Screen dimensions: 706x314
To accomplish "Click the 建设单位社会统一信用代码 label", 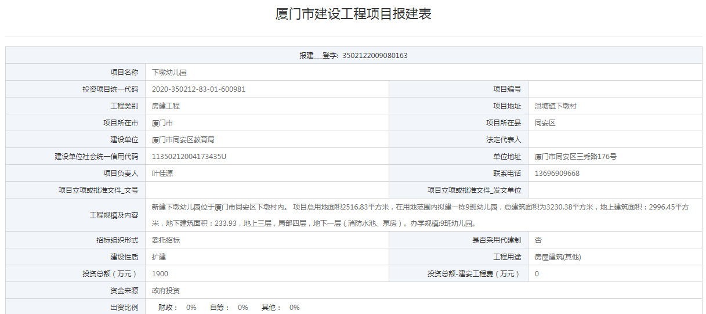I will 96,157.
